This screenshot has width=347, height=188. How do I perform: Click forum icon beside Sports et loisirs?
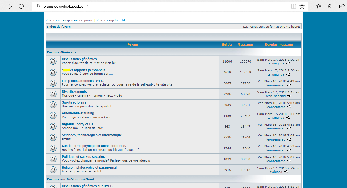(53, 105)
